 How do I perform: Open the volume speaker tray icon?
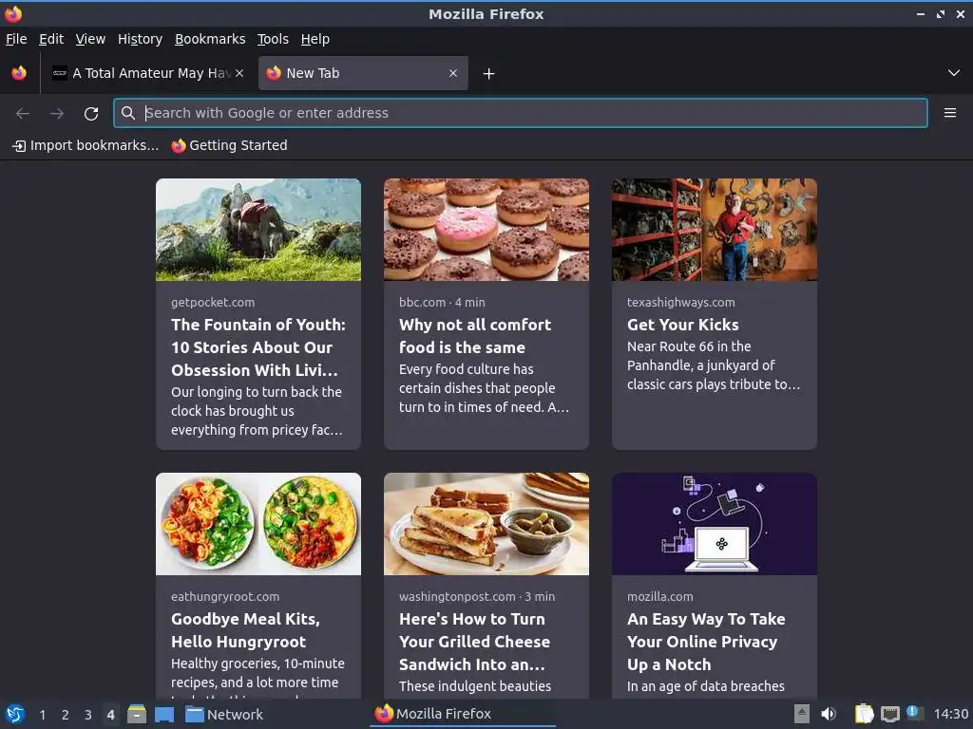point(829,714)
